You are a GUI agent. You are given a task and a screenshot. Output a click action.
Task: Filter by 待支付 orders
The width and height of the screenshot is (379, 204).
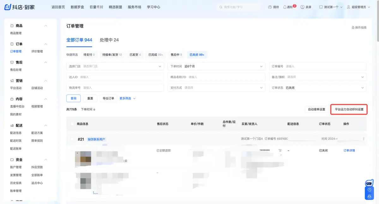[x=89, y=55]
